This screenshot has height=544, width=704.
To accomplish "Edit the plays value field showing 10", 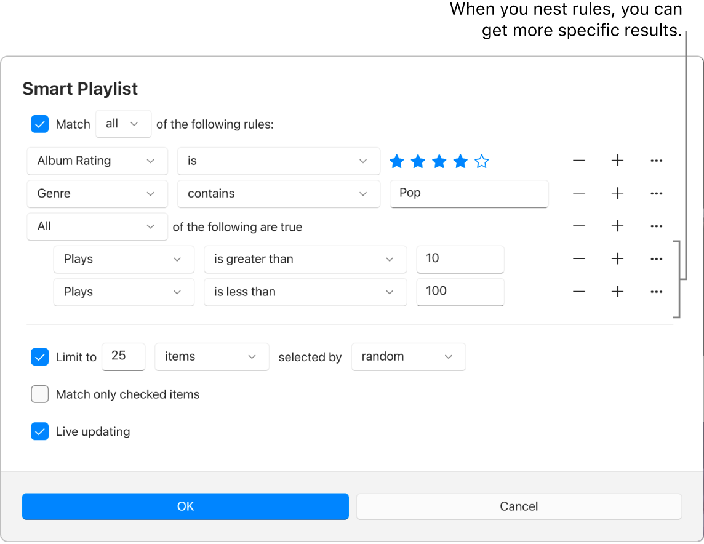I will click(x=460, y=259).
